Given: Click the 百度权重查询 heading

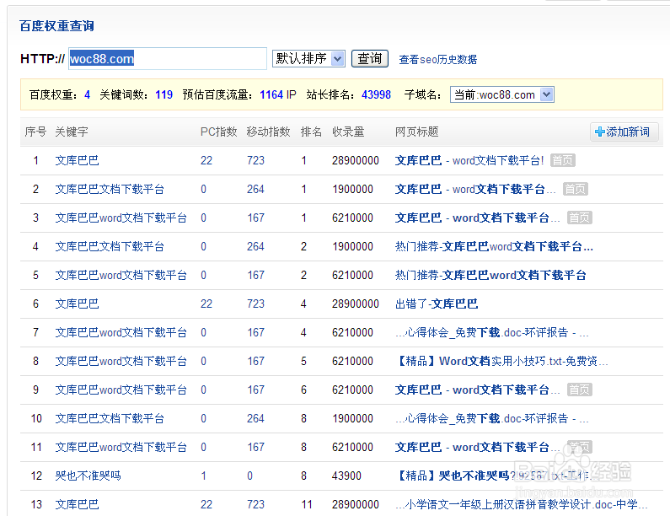Looking at the screenshot, I should tap(56, 26).
